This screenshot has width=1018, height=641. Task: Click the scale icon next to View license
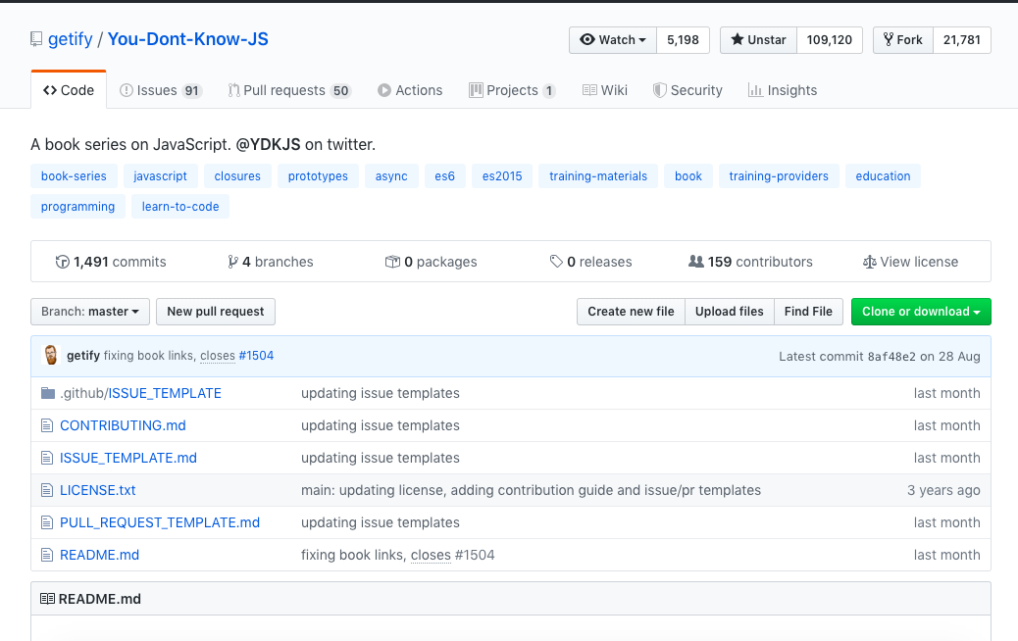coord(869,262)
